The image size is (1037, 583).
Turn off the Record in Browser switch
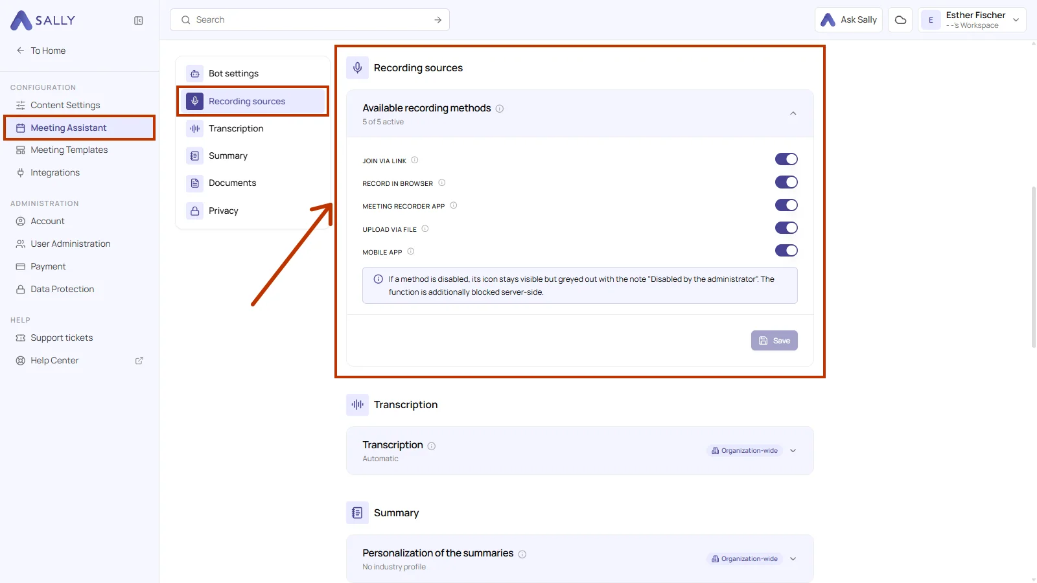click(x=786, y=183)
